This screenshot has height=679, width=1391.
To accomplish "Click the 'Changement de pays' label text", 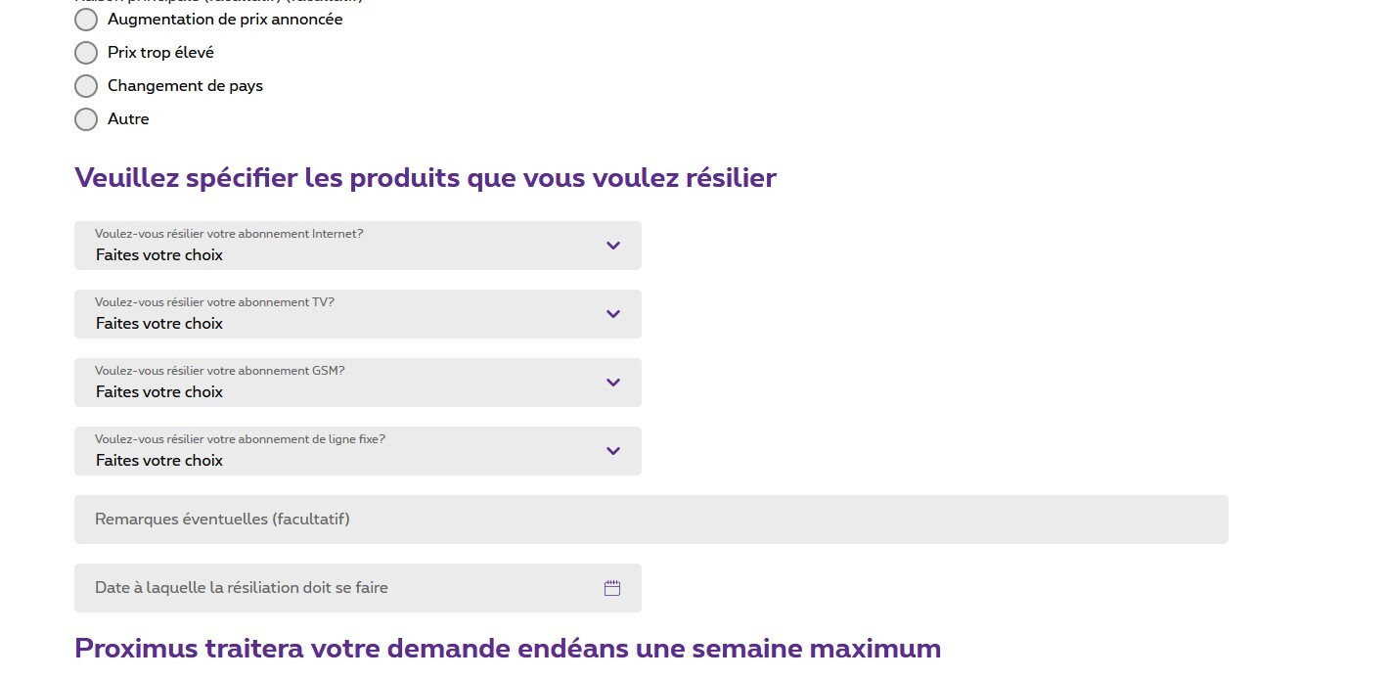I will pyautogui.click(x=185, y=86).
